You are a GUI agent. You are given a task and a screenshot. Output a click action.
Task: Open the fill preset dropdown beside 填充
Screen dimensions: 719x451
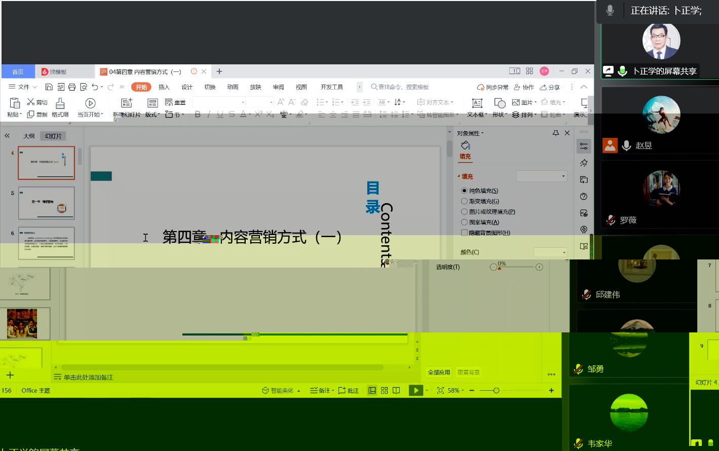click(541, 176)
